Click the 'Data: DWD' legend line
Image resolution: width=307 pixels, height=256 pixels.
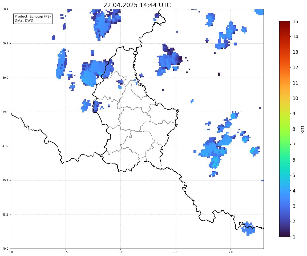24,20
